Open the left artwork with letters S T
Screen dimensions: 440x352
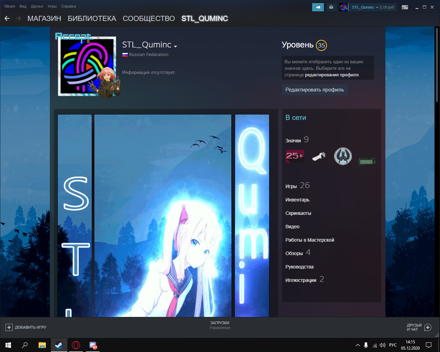pyautogui.click(x=75, y=216)
